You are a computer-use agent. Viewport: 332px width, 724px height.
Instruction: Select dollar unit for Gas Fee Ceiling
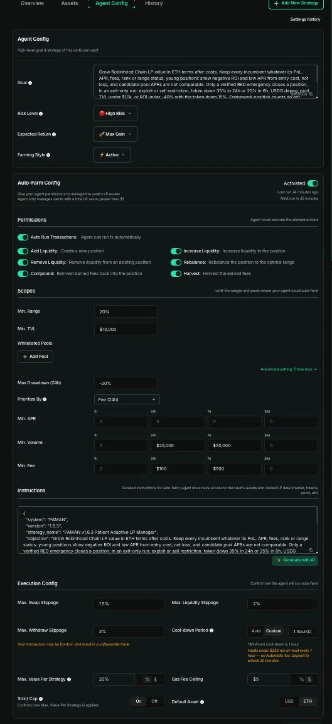click(x=309, y=679)
